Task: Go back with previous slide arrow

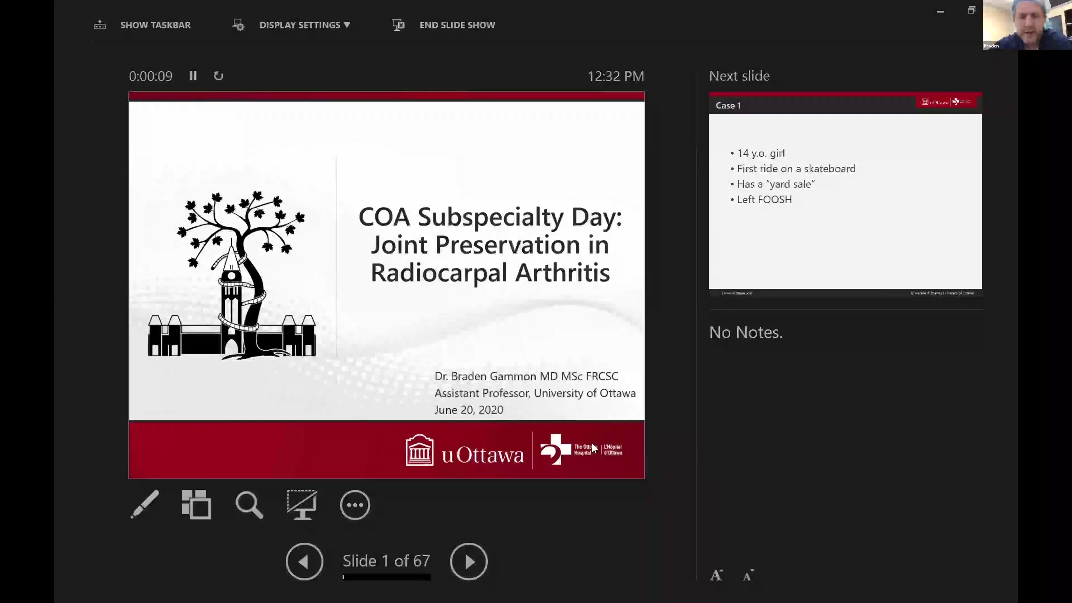Action: pyautogui.click(x=304, y=561)
